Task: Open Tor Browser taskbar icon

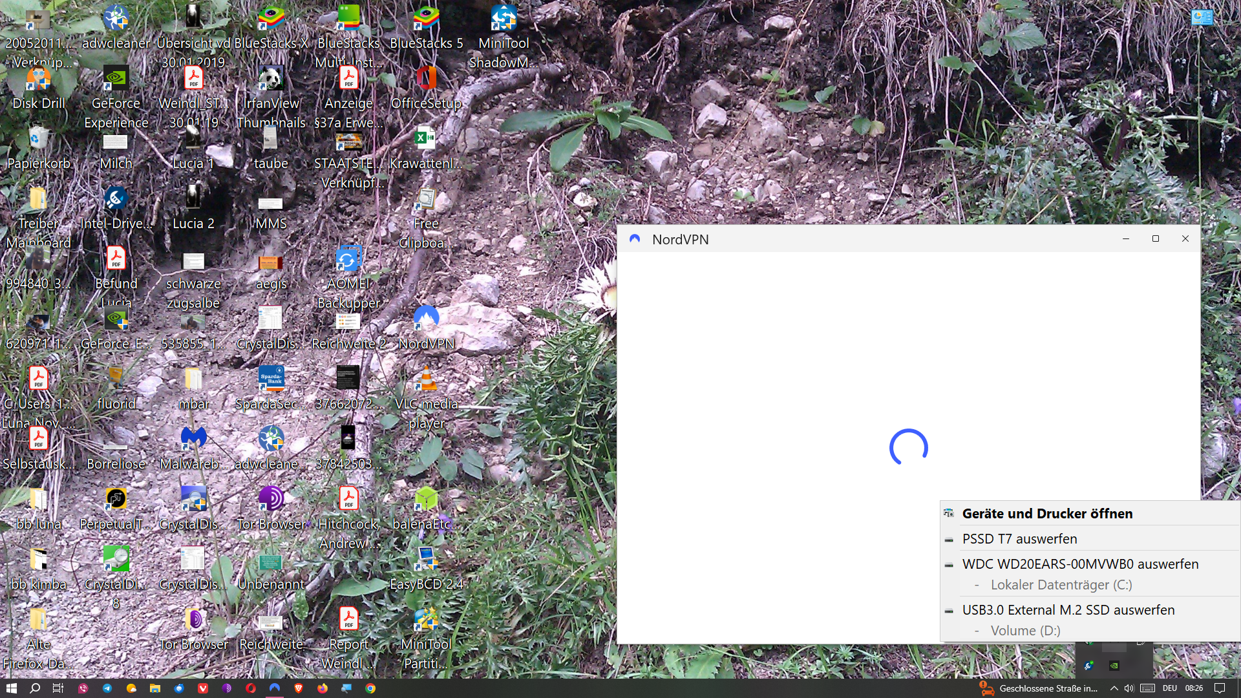Action: [x=227, y=688]
